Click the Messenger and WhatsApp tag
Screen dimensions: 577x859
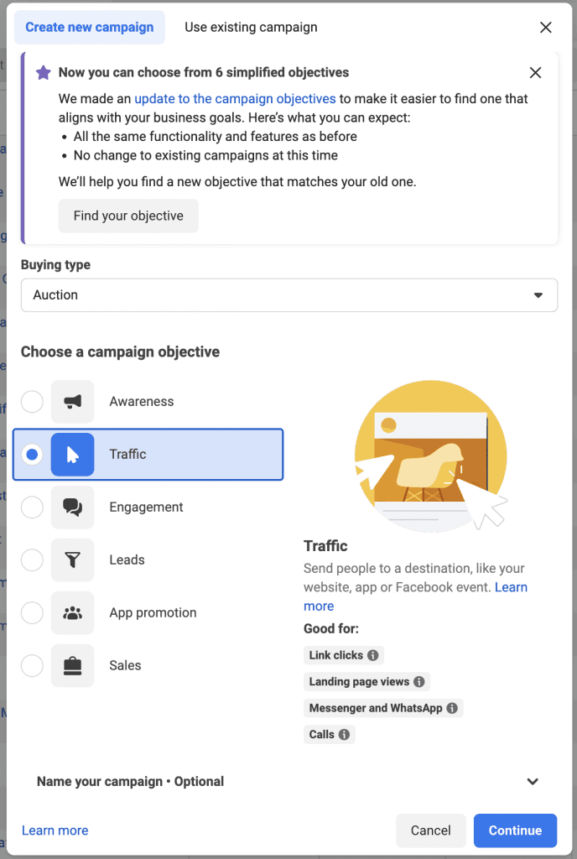pyautogui.click(x=383, y=708)
